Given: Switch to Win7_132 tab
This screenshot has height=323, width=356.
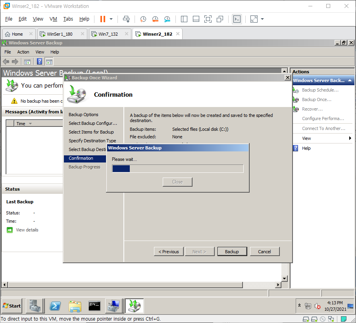Looking at the screenshot, I should 108,34.
